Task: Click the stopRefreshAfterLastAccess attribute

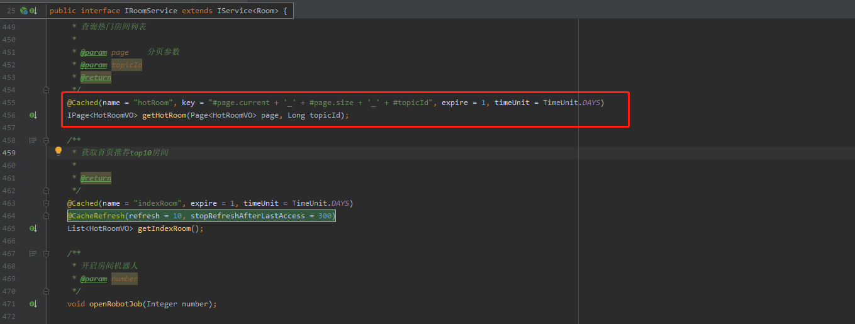Action: click(249, 216)
